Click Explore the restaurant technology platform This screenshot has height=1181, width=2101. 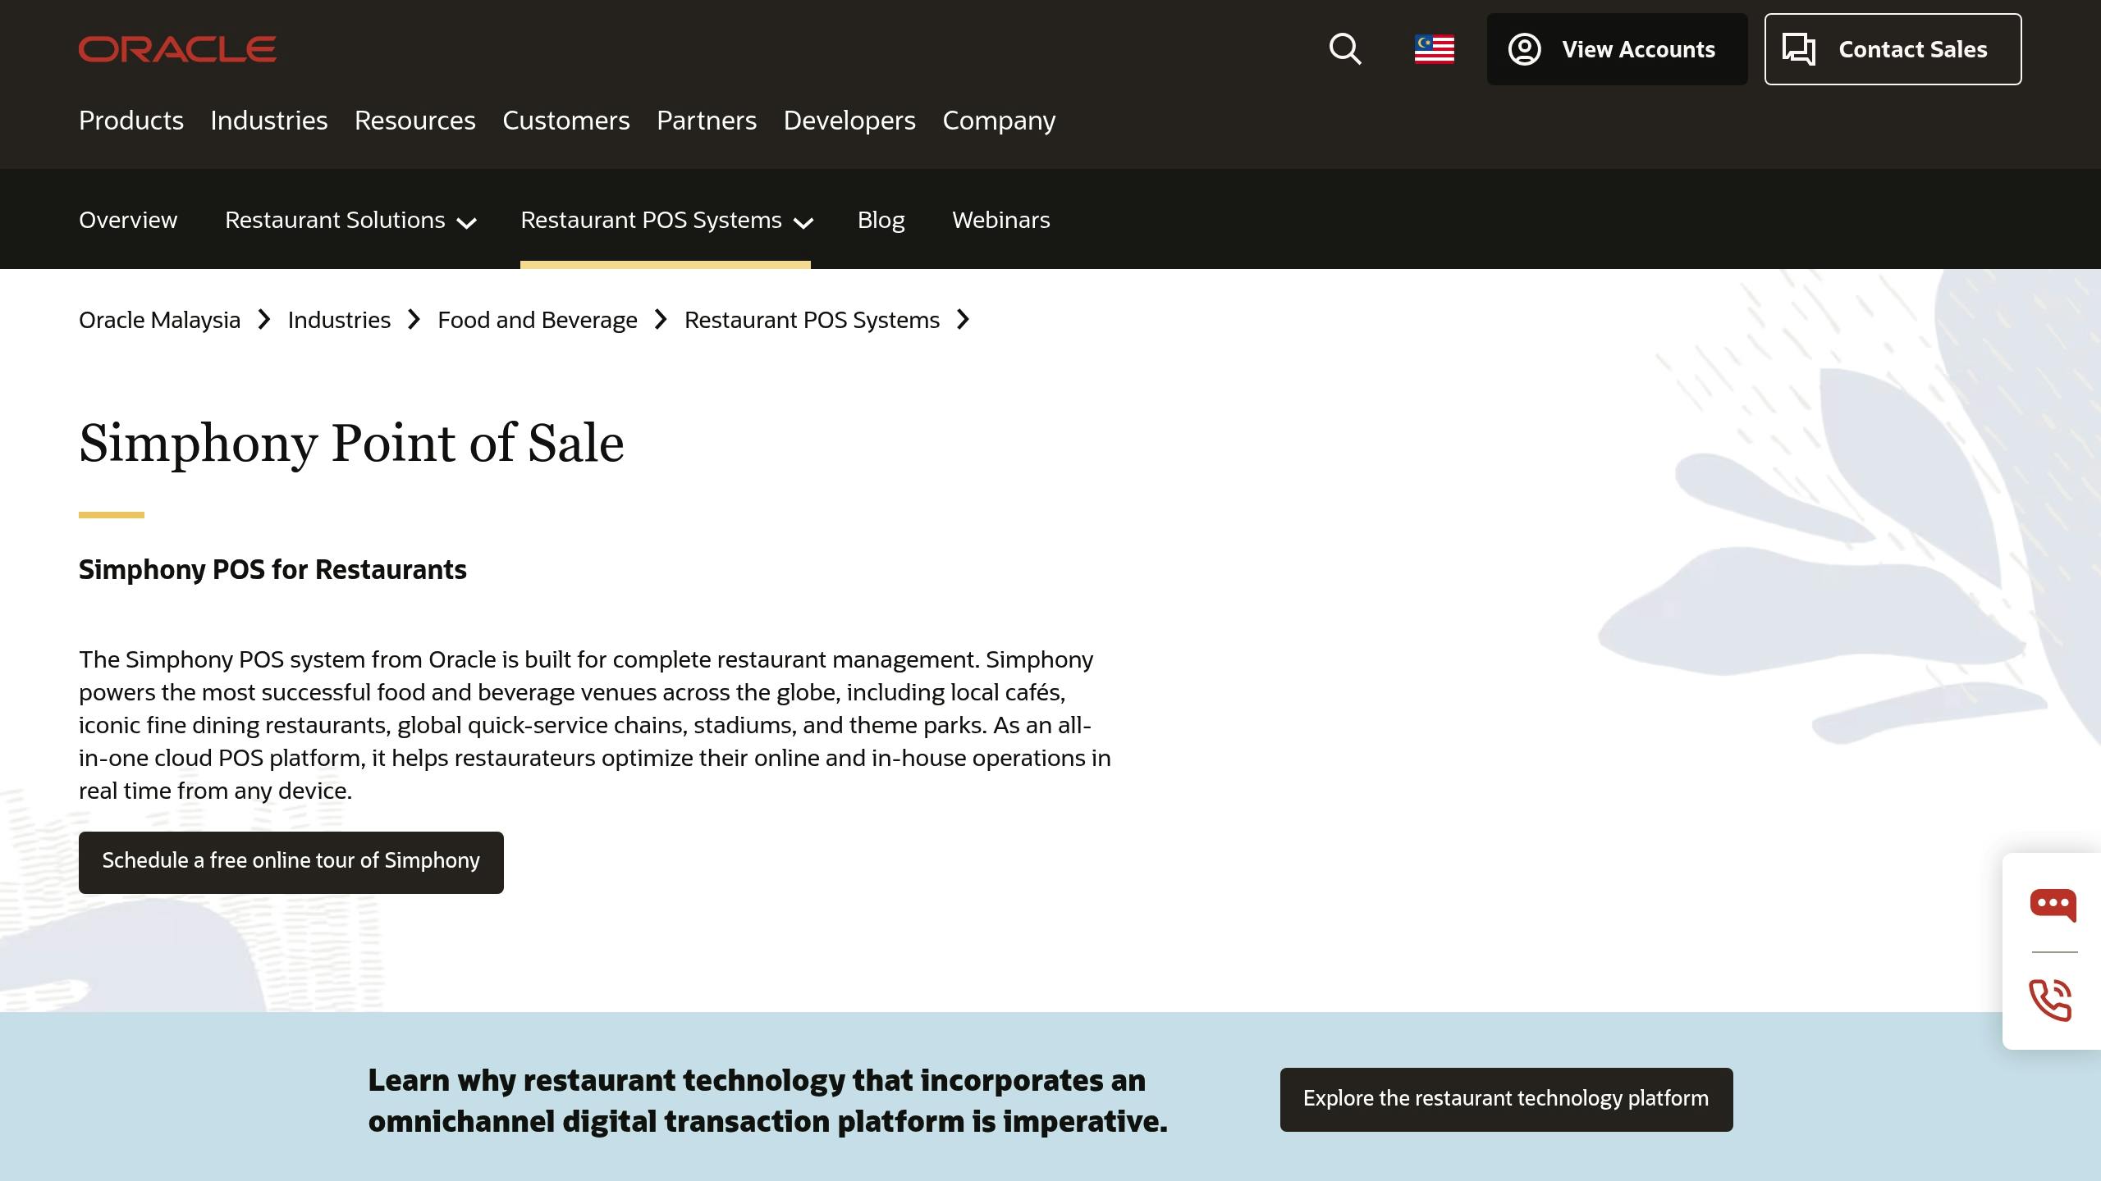click(x=1506, y=1099)
